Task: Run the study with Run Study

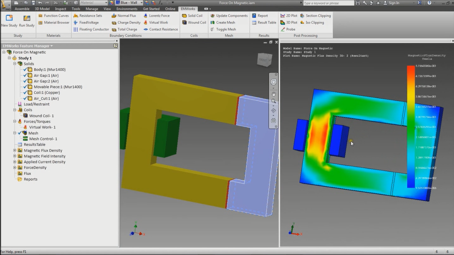Action: 27,18
